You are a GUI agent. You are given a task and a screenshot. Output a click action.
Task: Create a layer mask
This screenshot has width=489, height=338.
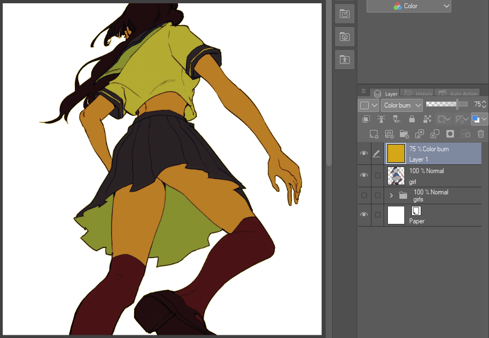(450, 134)
